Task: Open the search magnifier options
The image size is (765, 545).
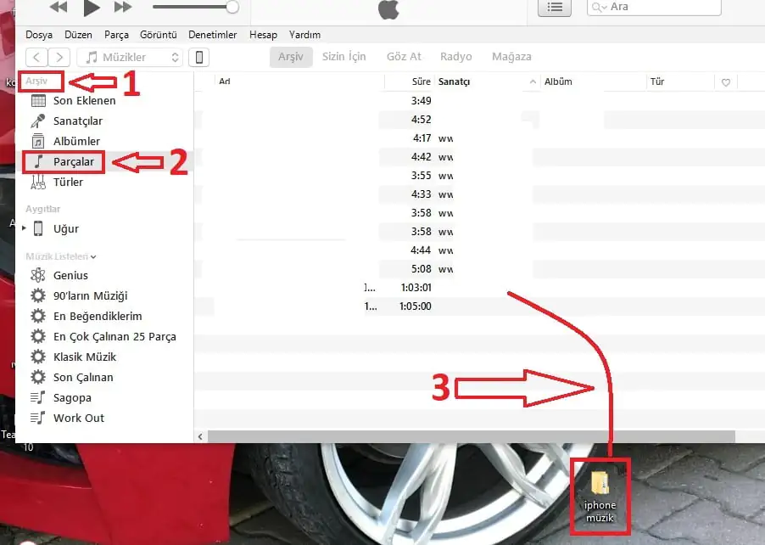Action: [x=599, y=8]
